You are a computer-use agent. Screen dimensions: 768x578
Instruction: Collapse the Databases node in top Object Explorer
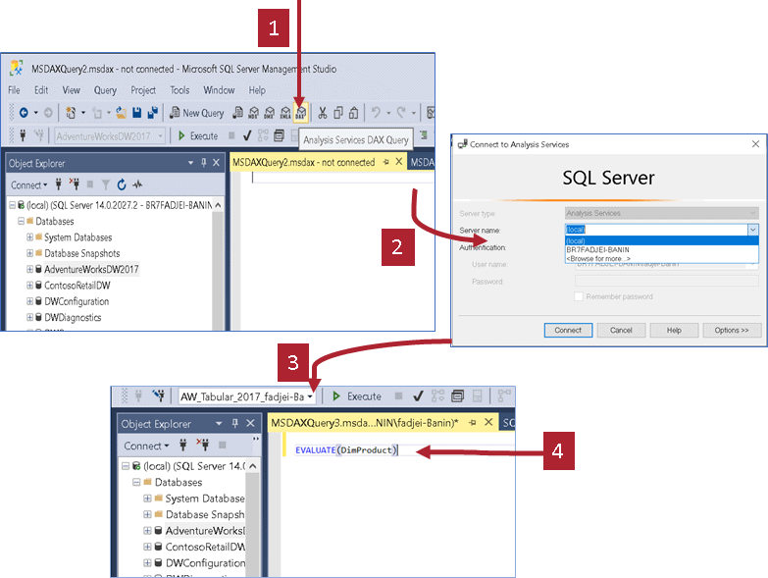pos(21,221)
